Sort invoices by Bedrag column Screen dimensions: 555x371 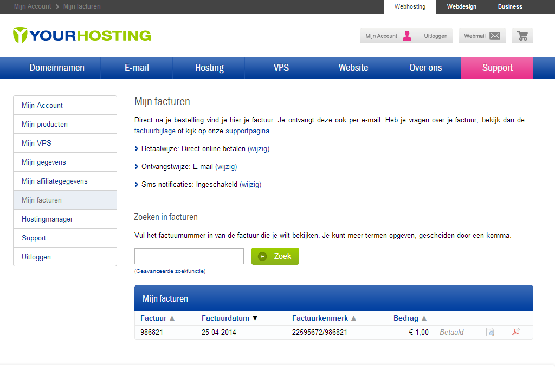pos(410,318)
